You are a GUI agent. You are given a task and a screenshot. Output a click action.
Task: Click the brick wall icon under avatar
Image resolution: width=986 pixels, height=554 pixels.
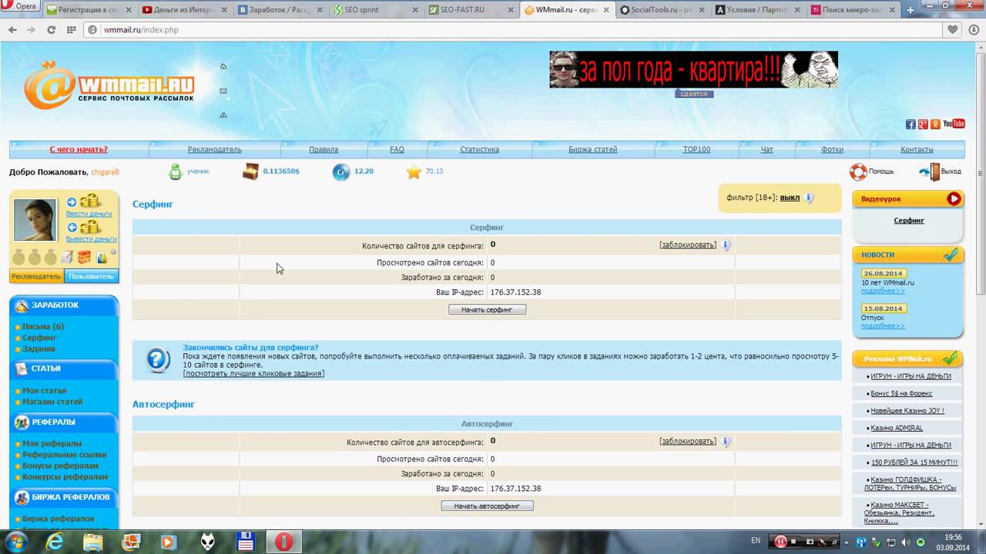[x=84, y=257]
